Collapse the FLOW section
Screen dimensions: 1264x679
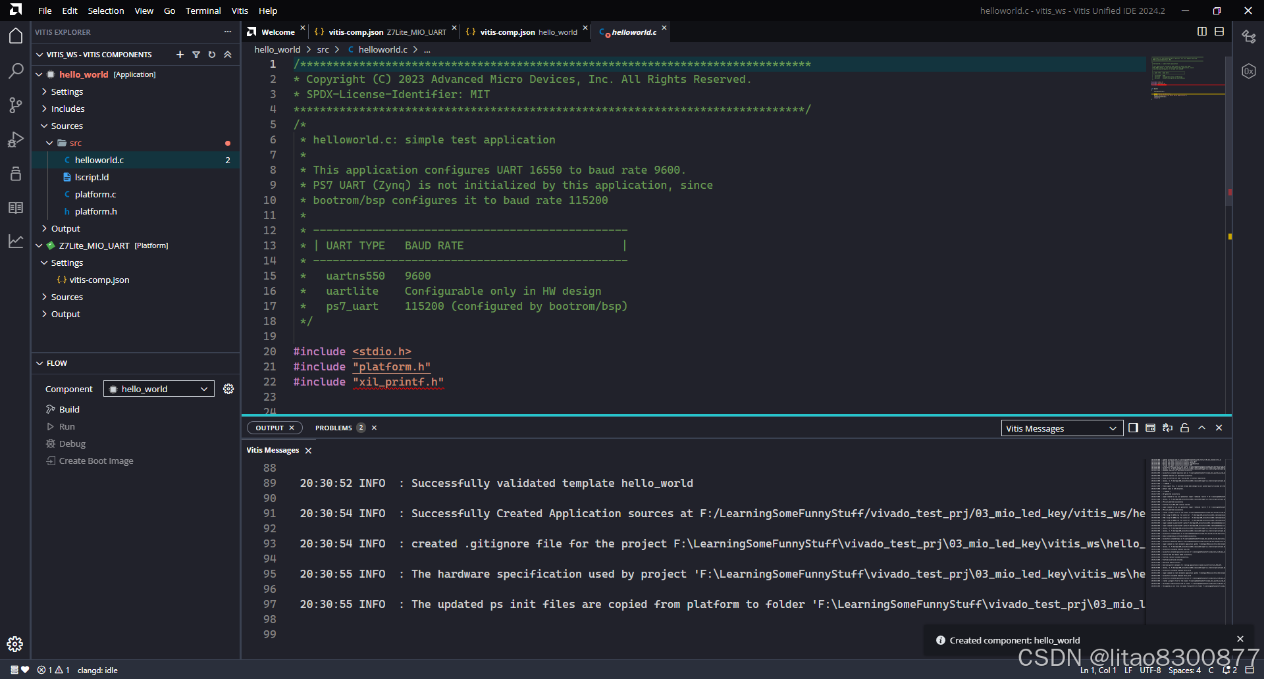pyautogui.click(x=39, y=363)
